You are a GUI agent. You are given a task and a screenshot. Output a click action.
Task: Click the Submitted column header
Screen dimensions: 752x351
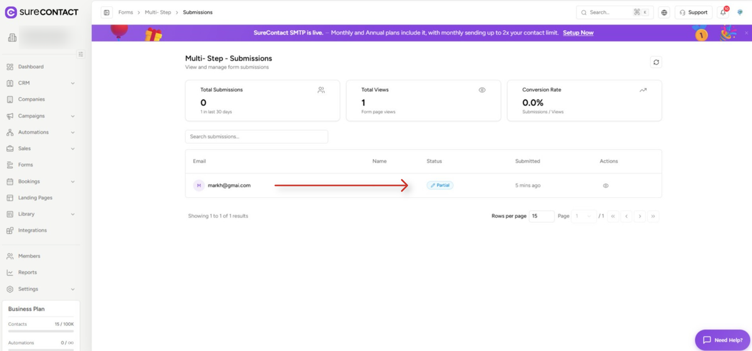(x=528, y=161)
